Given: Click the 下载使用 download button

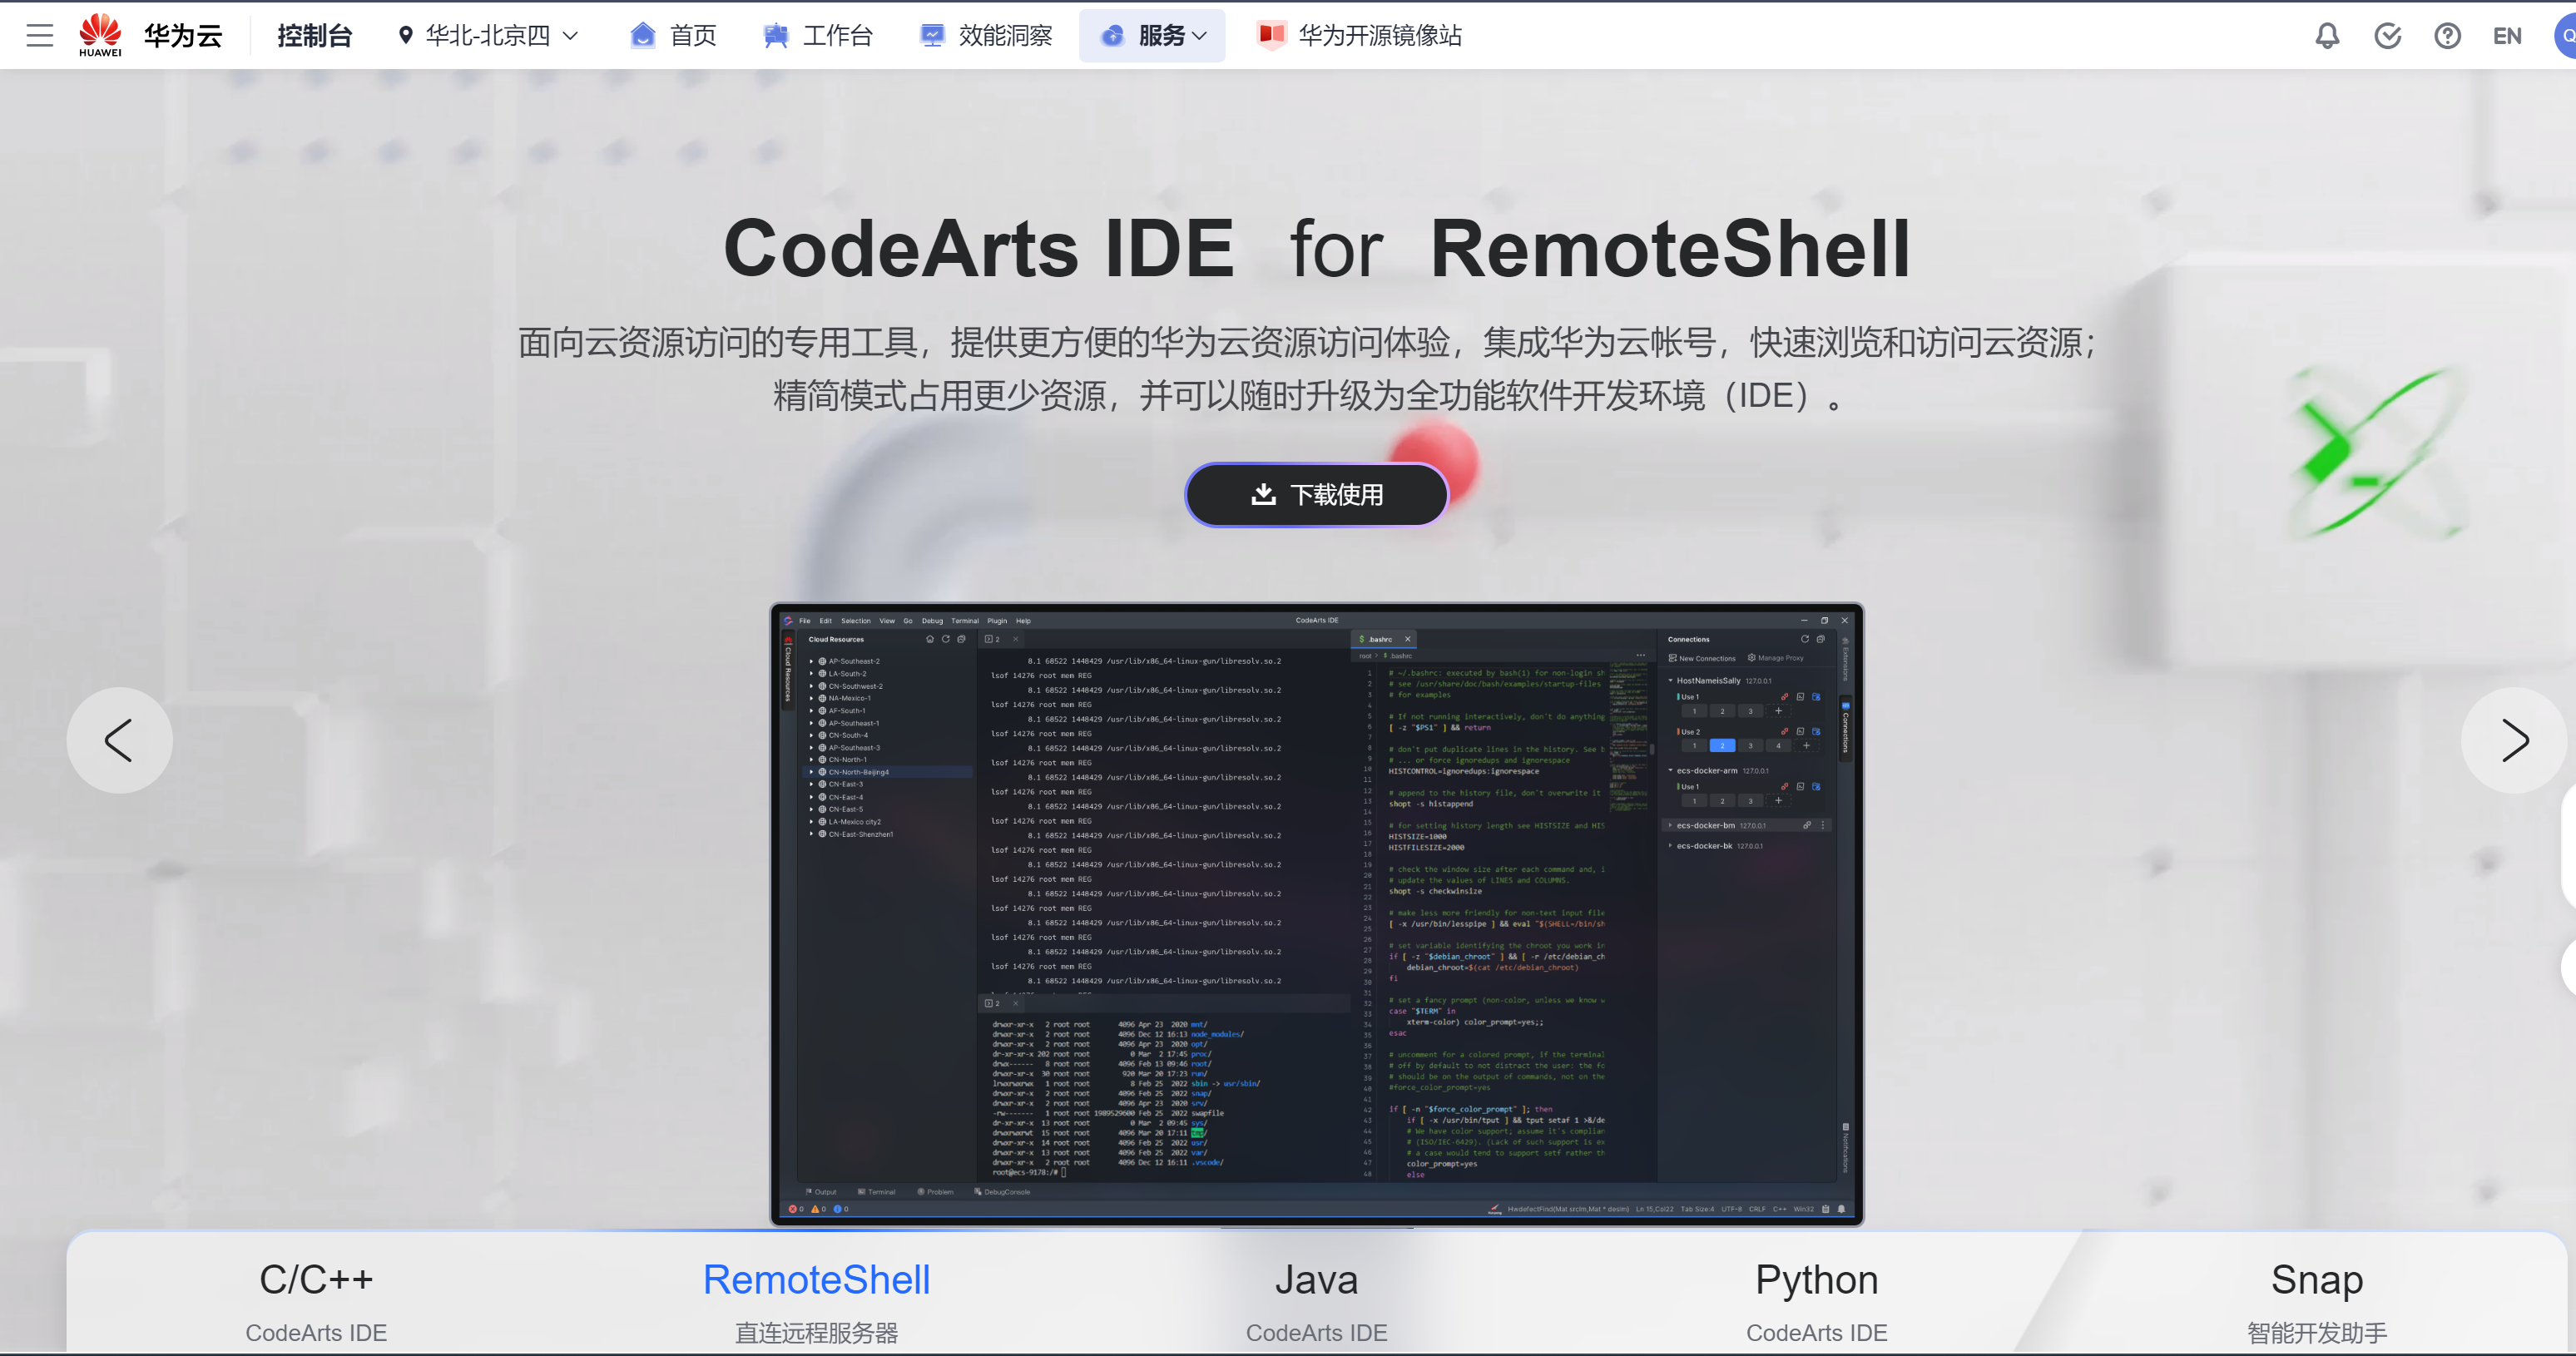Looking at the screenshot, I should (1316, 494).
